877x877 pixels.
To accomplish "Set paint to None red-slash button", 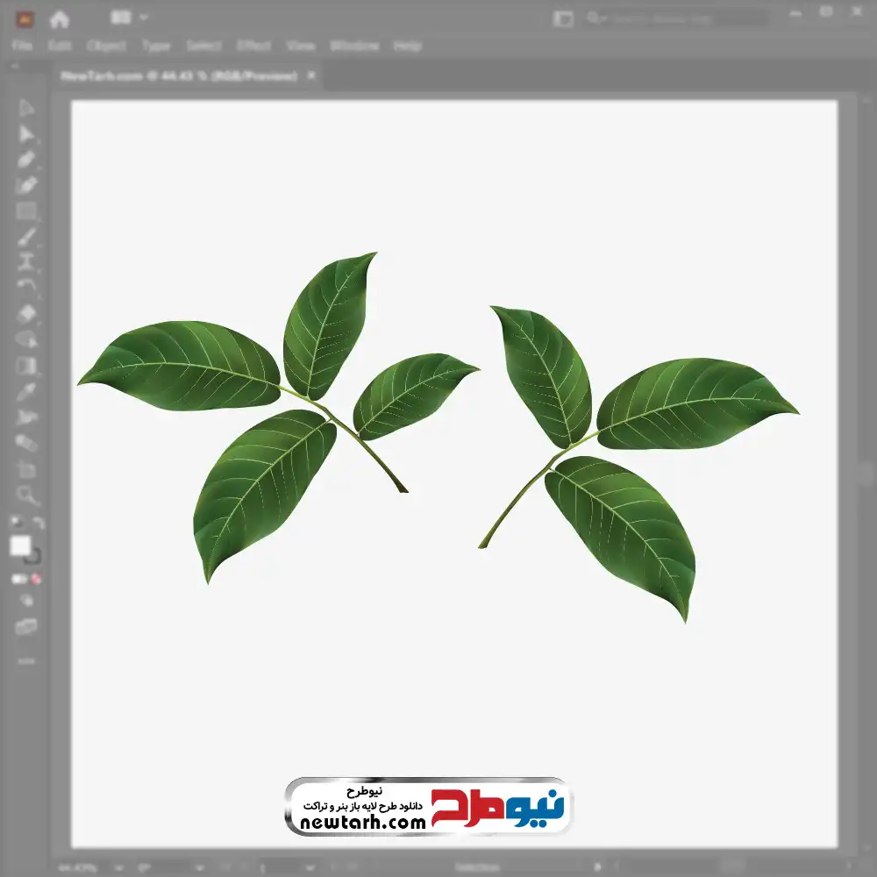I will [x=36, y=579].
